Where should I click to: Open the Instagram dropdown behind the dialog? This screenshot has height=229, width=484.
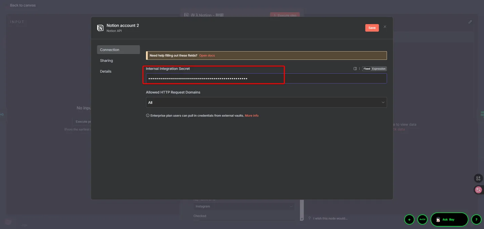[x=244, y=207]
